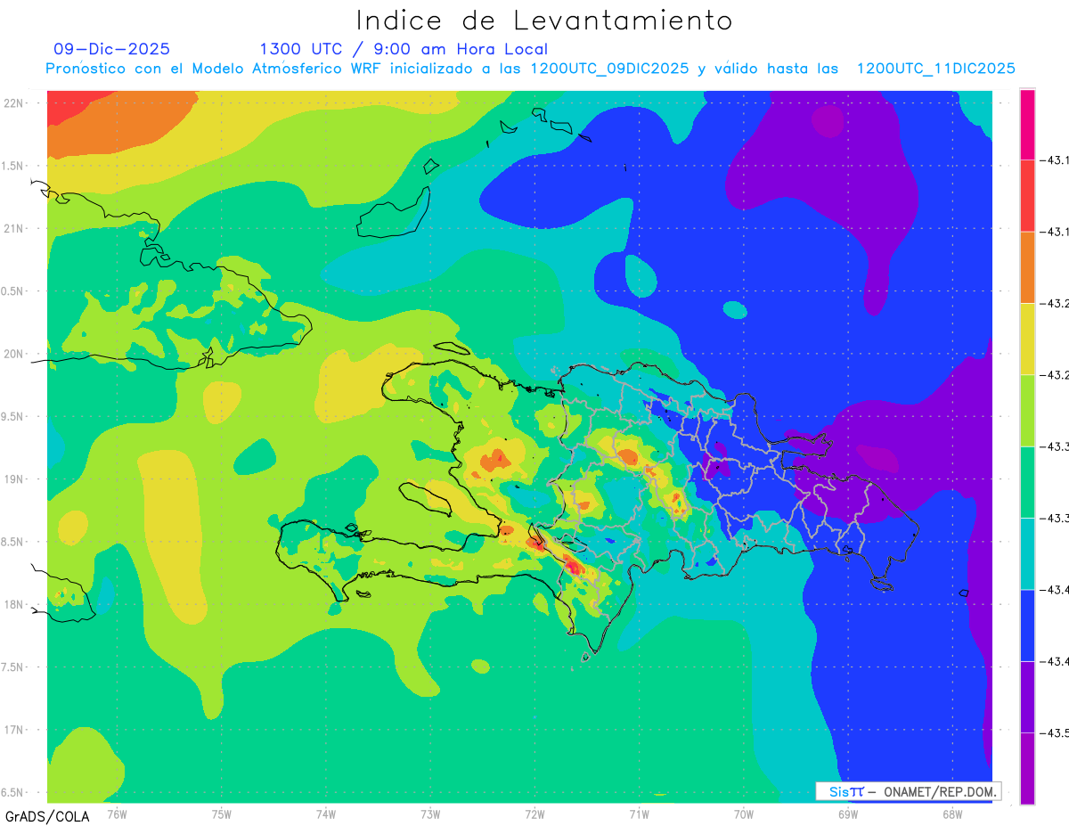The width and height of the screenshot is (1069, 826).
Task: Choose the yellow legend color swatch
Action: point(1027,339)
